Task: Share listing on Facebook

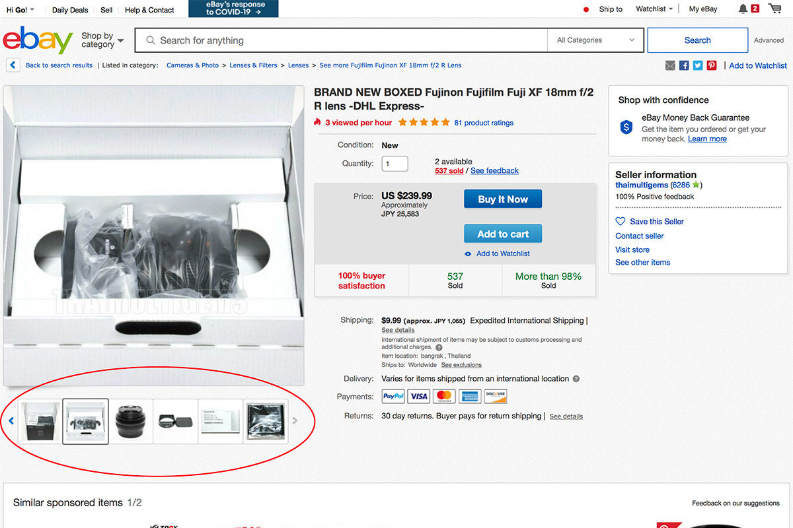Action: [x=684, y=65]
